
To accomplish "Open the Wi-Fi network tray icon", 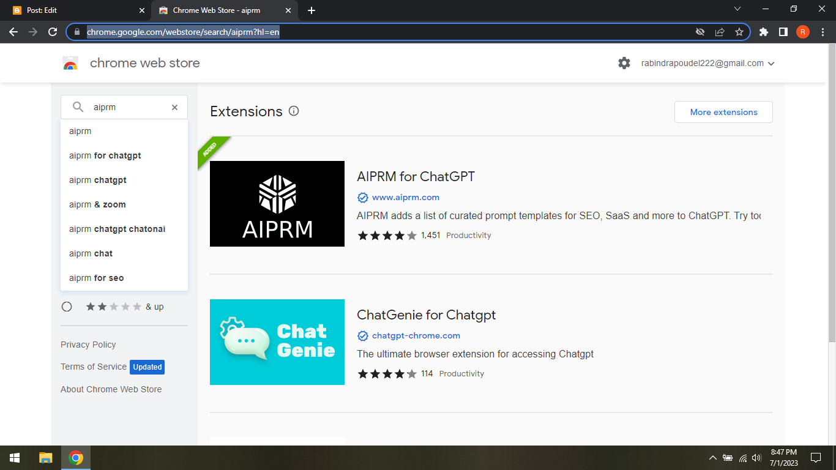I will click(x=743, y=458).
